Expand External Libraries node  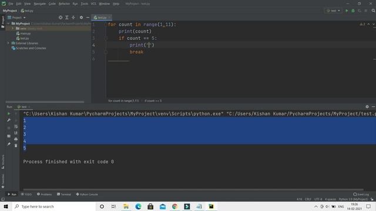(8, 43)
